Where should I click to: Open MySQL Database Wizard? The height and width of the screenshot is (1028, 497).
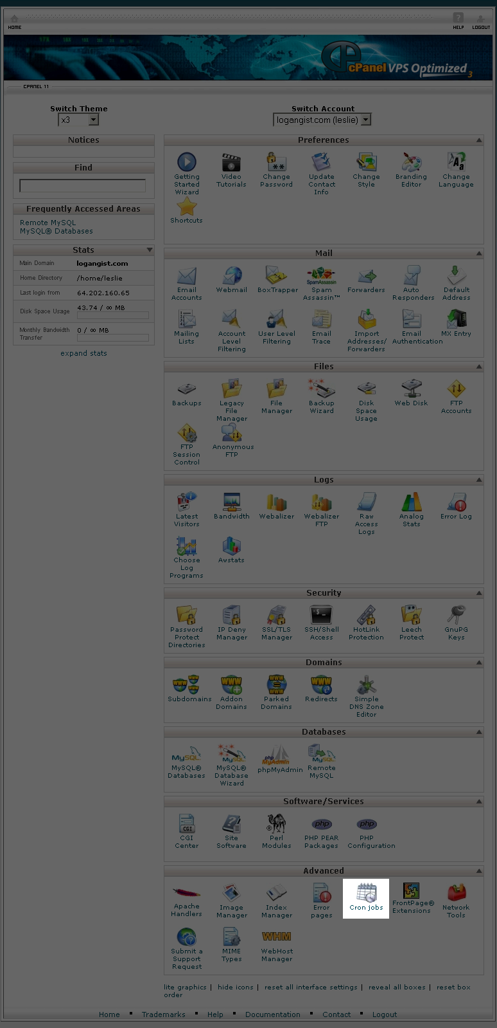pos(231,765)
